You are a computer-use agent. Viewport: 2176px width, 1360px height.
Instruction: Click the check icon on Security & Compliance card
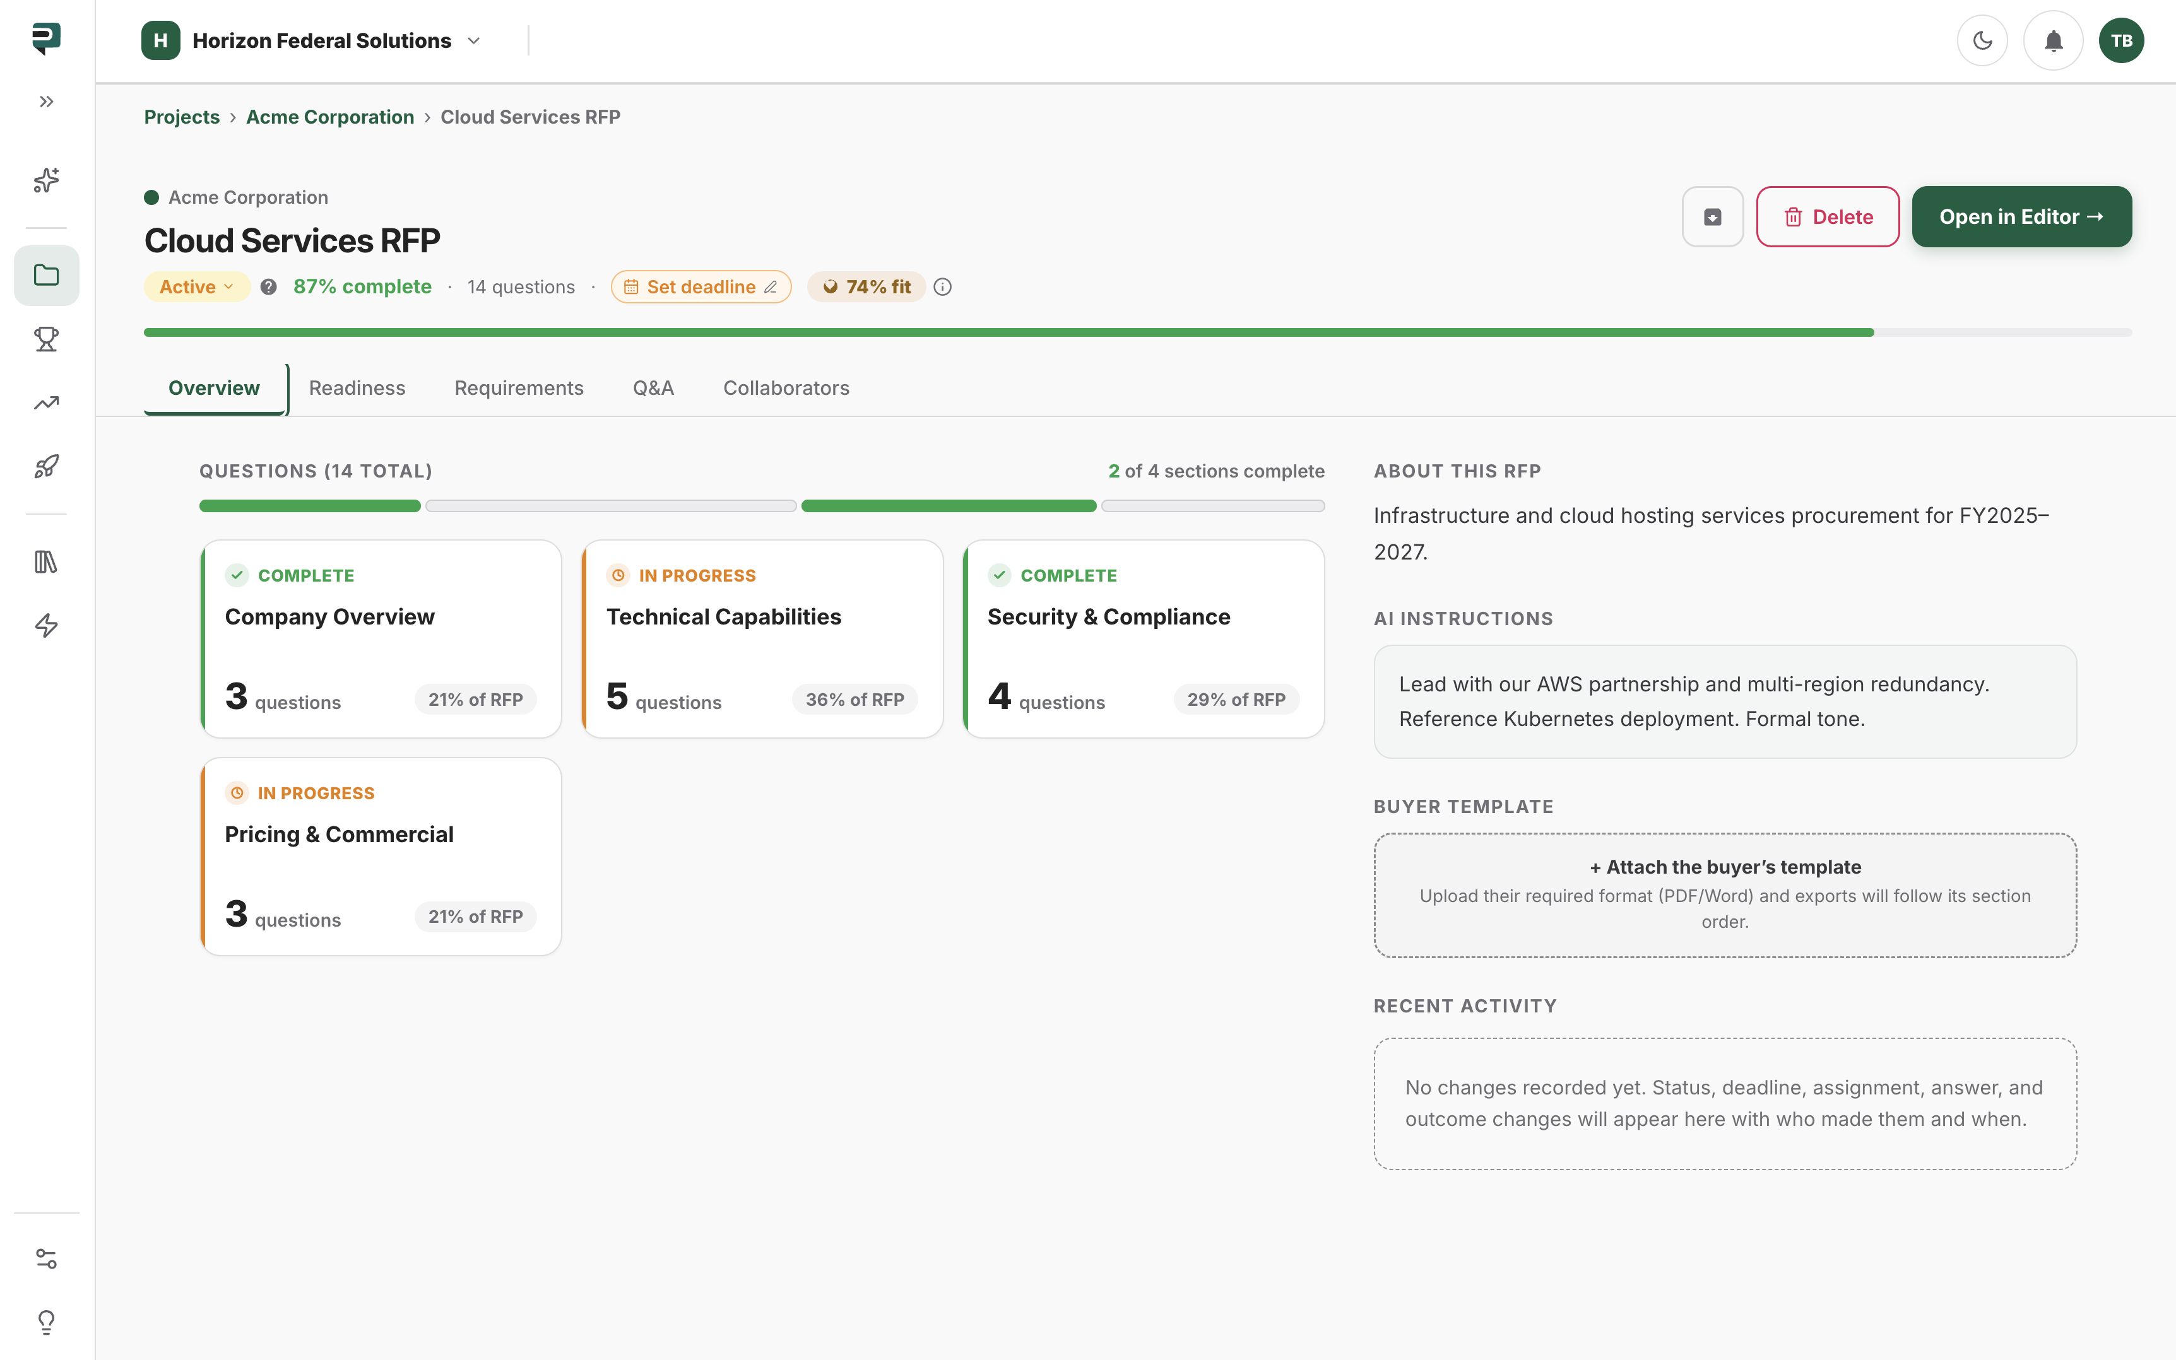(1000, 576)
